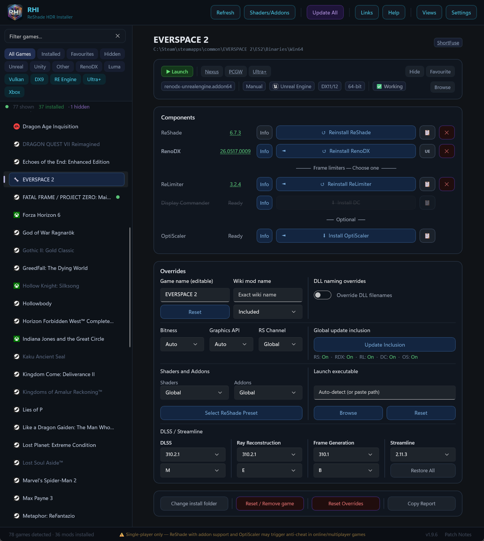Click the arrow icon on Install OptiScaler button
484x541 pixels.
click(x=284, y=235)
